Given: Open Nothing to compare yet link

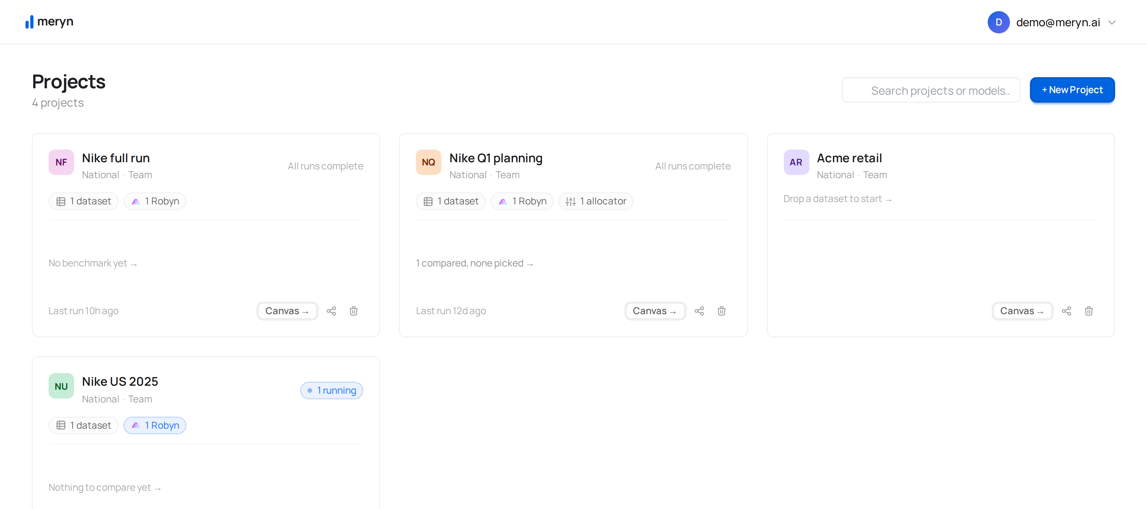Looking at the screenshot, I should tap(105, 487).
